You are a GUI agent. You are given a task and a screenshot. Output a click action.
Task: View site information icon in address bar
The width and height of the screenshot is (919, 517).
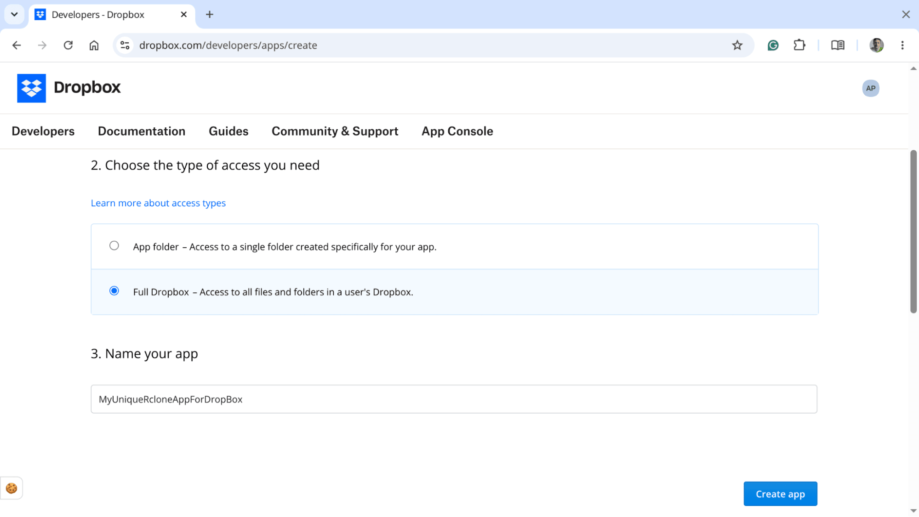[125, 45]
